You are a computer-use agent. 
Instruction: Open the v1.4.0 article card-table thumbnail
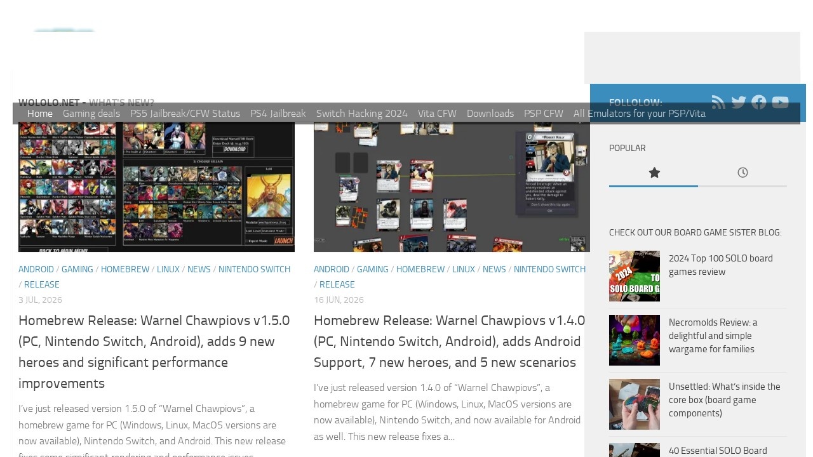pos(452,187)
